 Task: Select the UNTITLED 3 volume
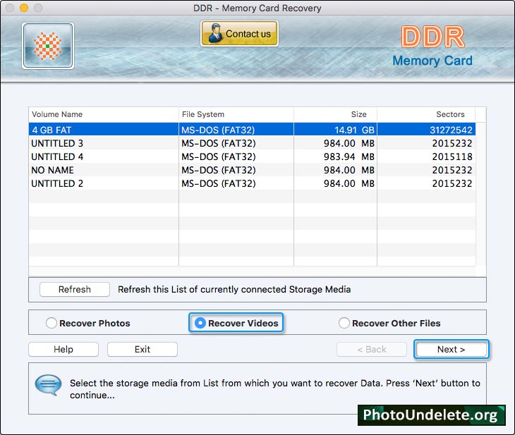tap(252, 143)
